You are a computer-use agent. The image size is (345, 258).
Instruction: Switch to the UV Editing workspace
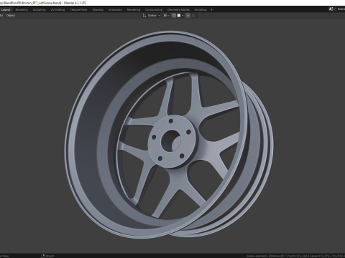[x=57, y=10]
